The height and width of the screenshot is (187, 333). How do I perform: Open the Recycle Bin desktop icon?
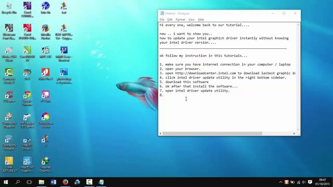pyautogui.click(x=9, y=8)
